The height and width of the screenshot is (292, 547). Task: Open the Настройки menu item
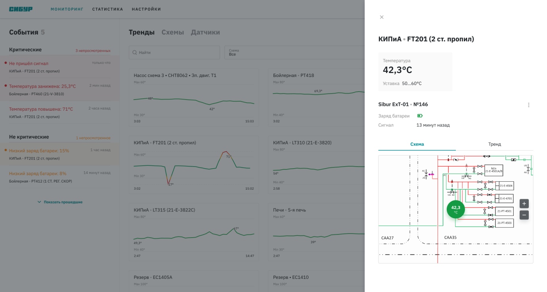coord(146,9)
